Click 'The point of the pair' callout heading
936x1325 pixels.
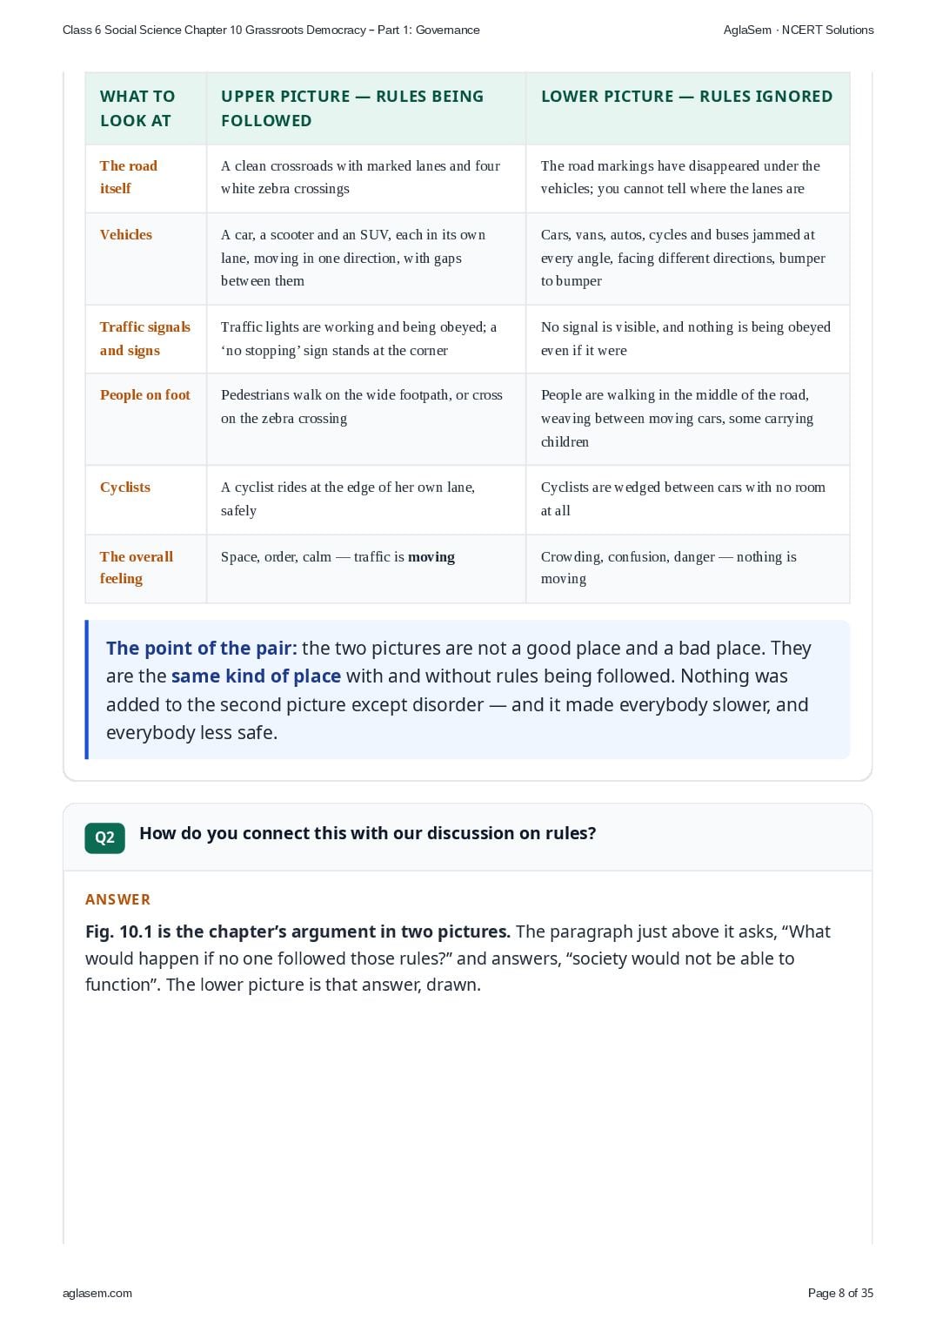[x=202, y=648]
